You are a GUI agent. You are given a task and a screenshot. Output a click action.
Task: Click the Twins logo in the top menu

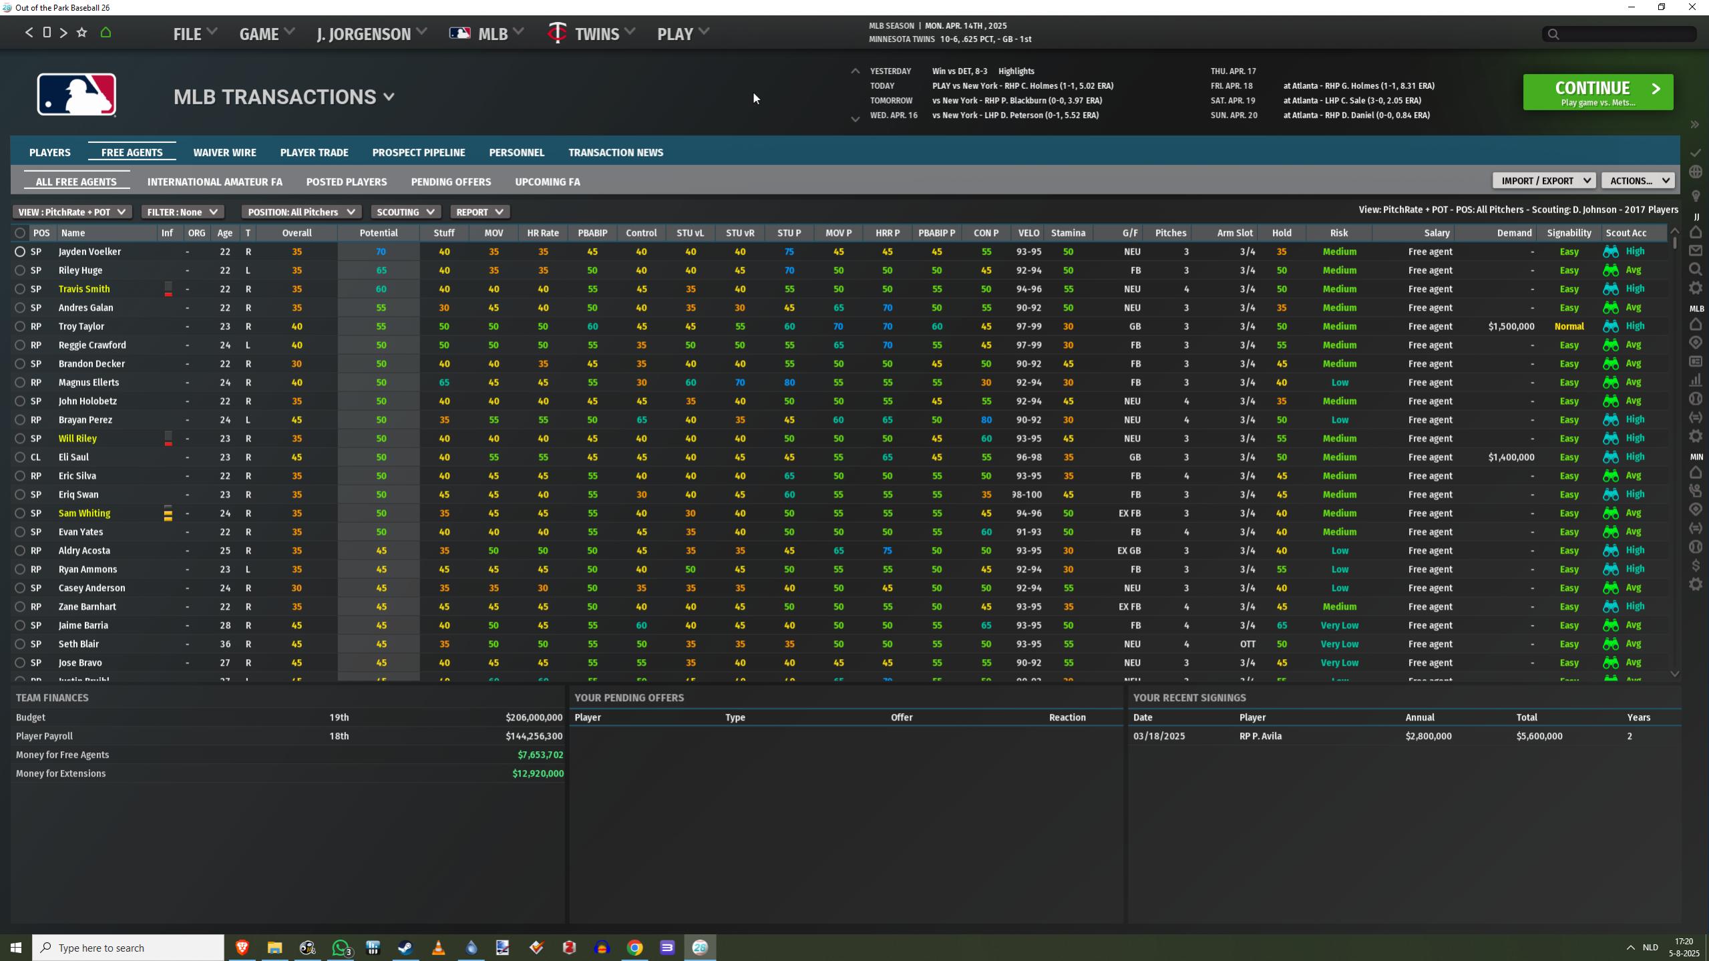tap(556, 33)
